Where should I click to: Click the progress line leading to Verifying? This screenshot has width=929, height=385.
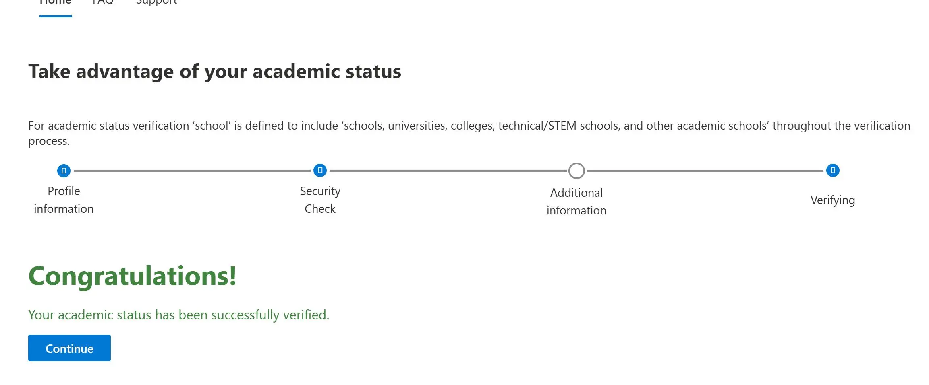tap(705, 171)
